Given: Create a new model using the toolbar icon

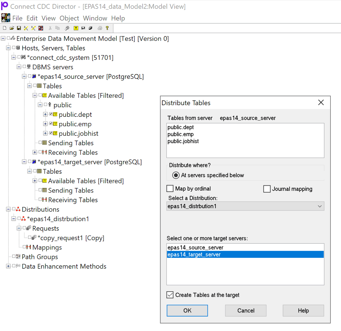Looking at the screenshot, I should click(x=4, y=28).
